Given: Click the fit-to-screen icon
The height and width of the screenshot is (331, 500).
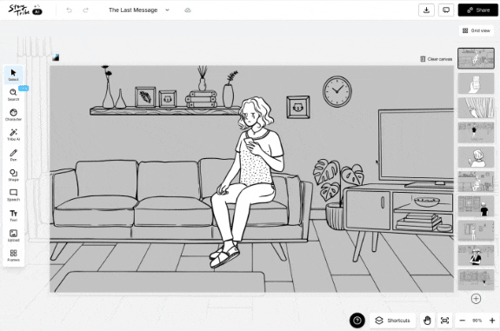Looking at the screenshot, I should 445,321.
